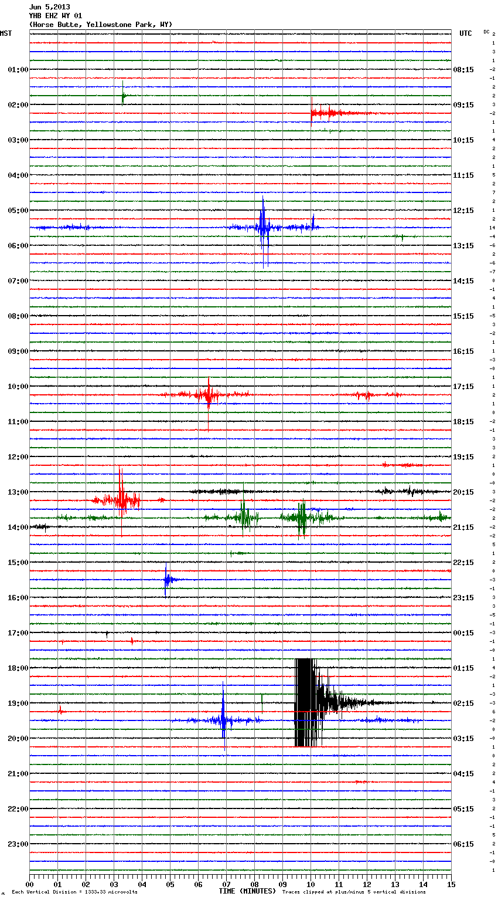Click the UTC column header
498x900 pixels.
[x=466, y=33]
